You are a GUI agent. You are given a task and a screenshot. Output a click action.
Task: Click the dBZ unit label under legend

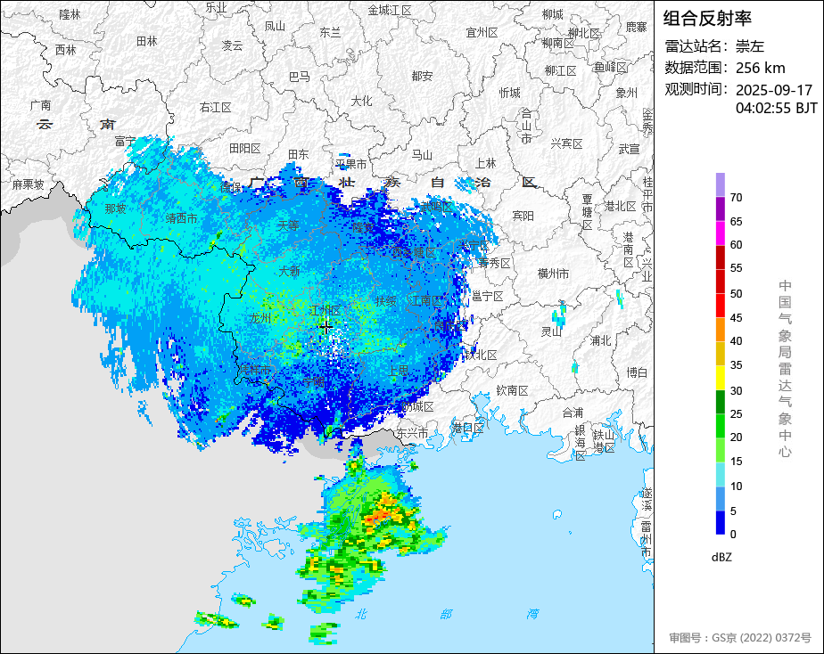pyautogui.click(x=721, y=557)
